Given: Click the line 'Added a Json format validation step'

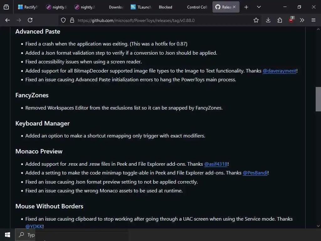Looking at the screenshot, I should (x=121, y=53).
